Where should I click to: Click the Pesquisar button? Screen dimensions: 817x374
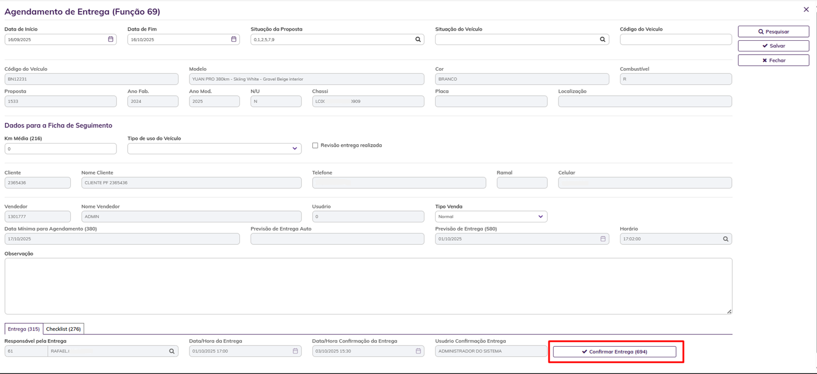click(773, 32)
